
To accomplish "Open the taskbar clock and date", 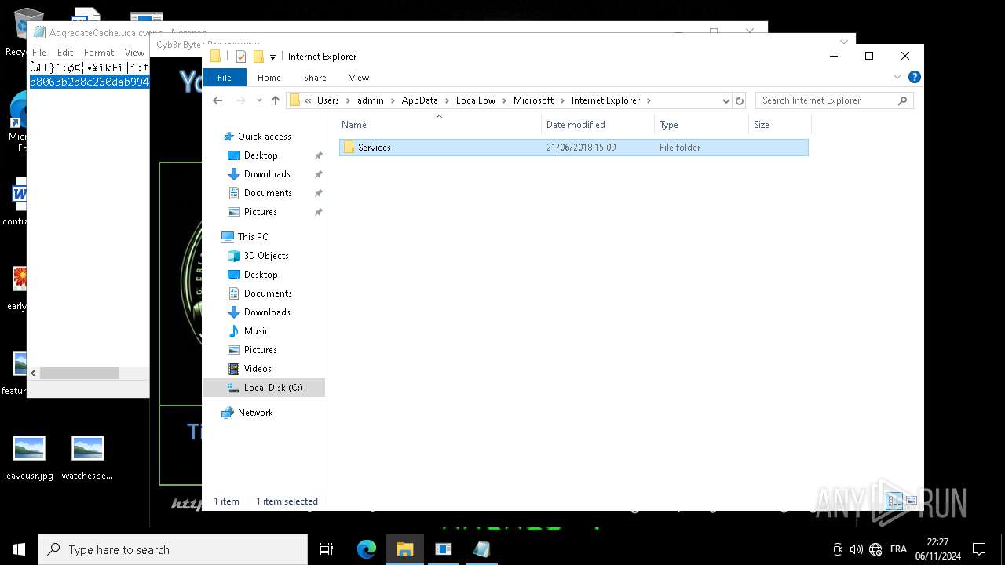I will click(x=937, y=549).
